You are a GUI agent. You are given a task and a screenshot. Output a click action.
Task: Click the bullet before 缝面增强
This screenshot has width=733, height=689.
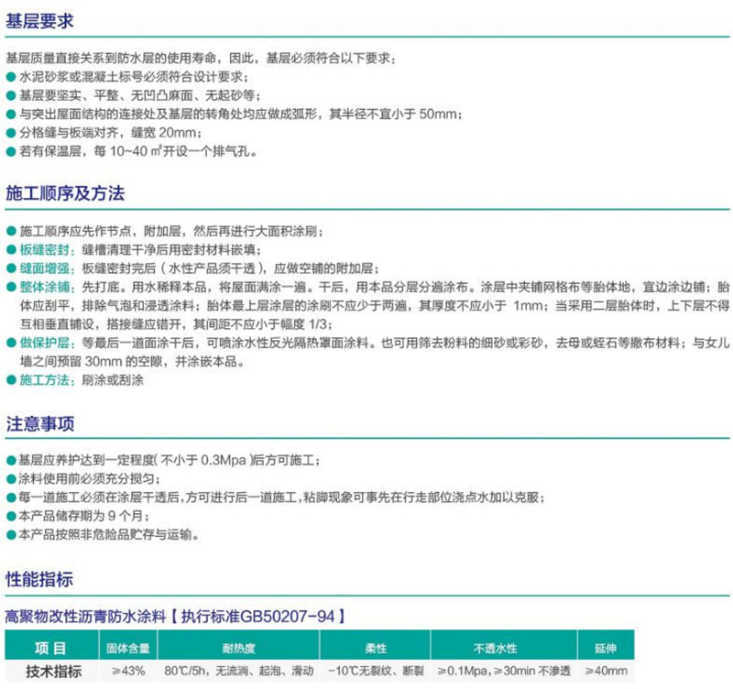(10, 268)
